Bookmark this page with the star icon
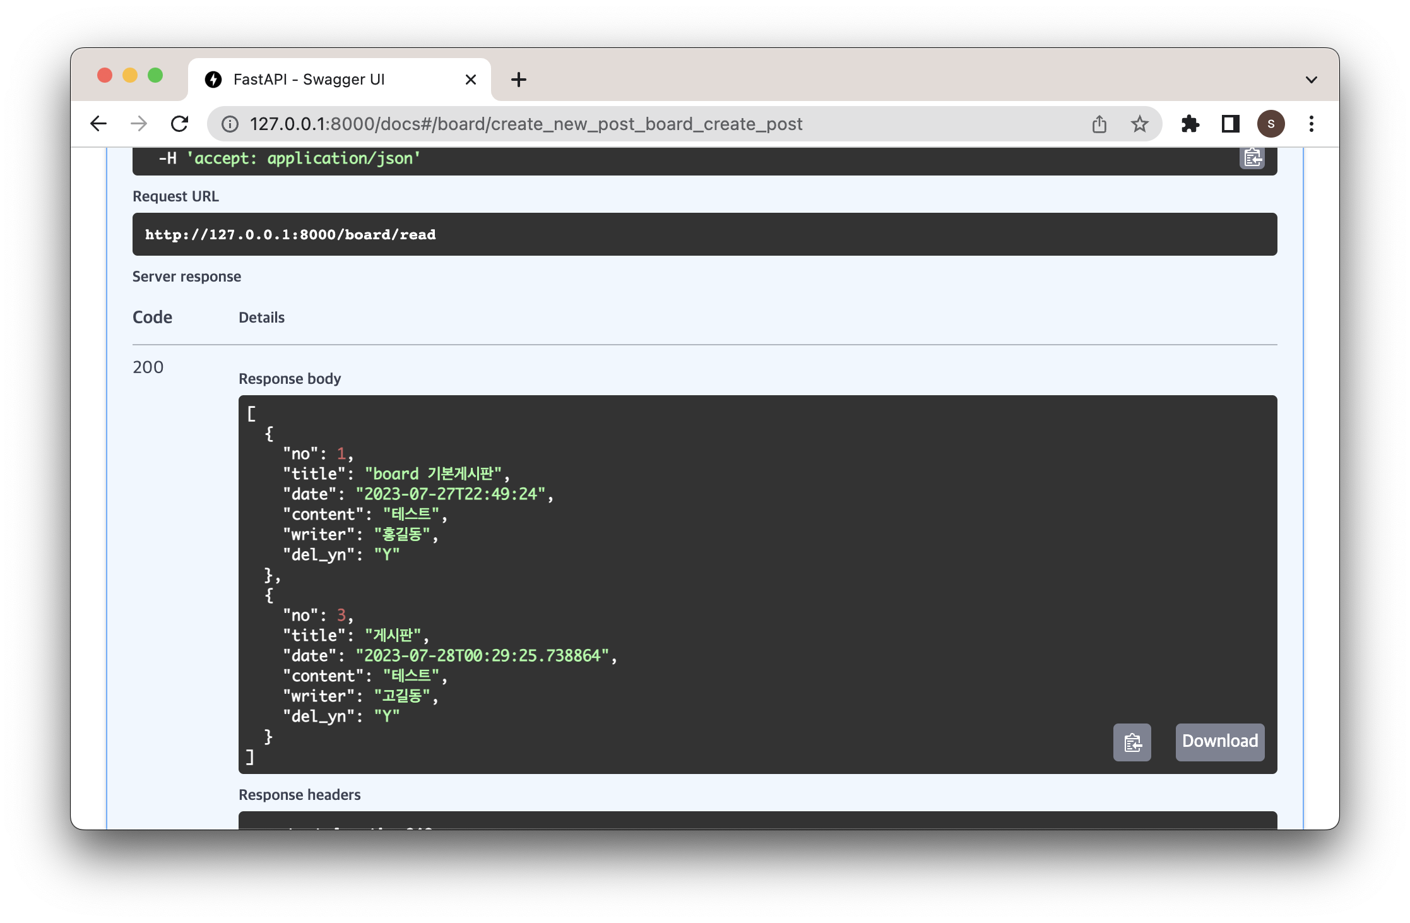The height and width of the screenshot is (923, 1410). 1139,124
